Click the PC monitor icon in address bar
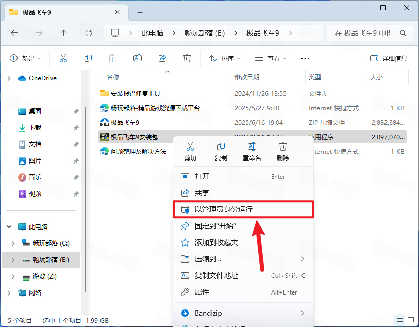This screenshot has width=419, height=327. [x=115, y=33]
